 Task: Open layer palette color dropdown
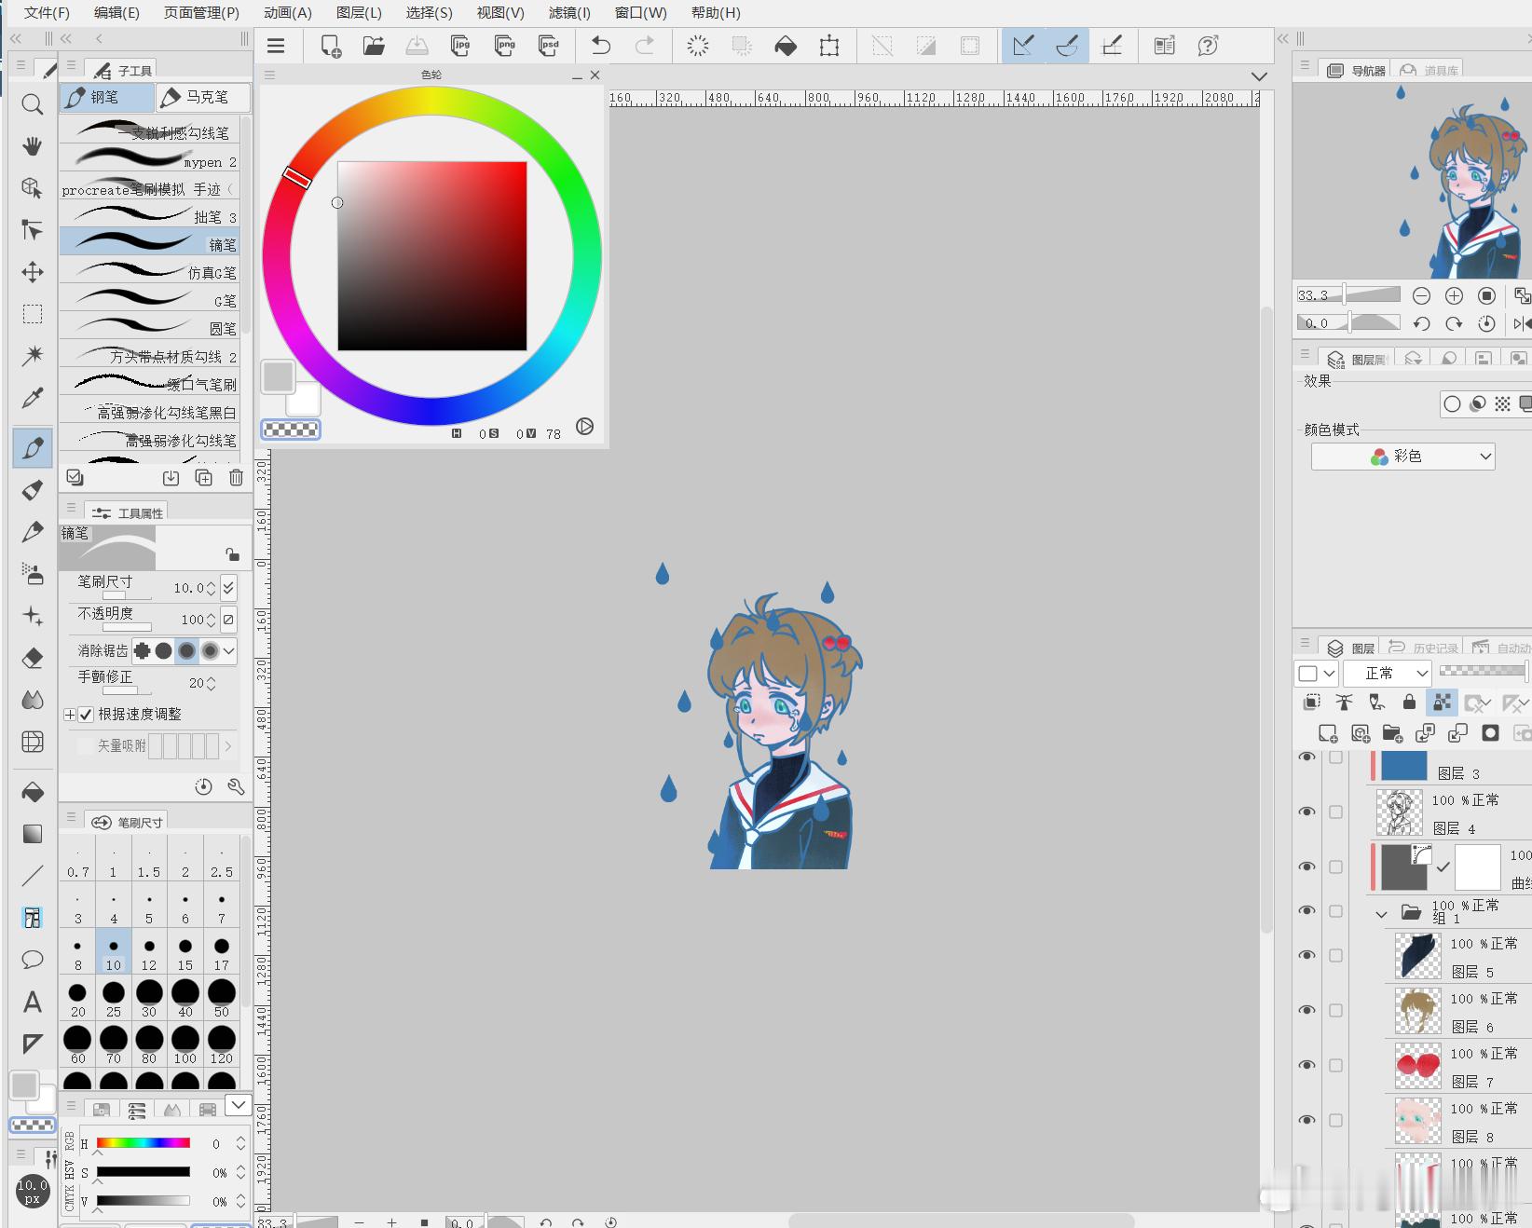click(1316, 673)
